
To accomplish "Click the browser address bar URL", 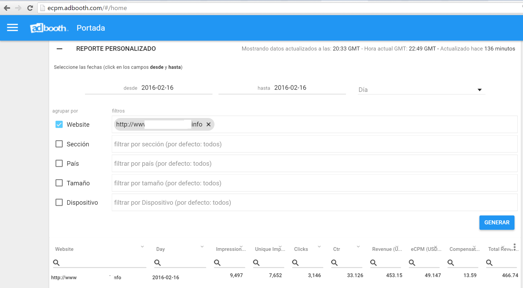I will [87, 8].
